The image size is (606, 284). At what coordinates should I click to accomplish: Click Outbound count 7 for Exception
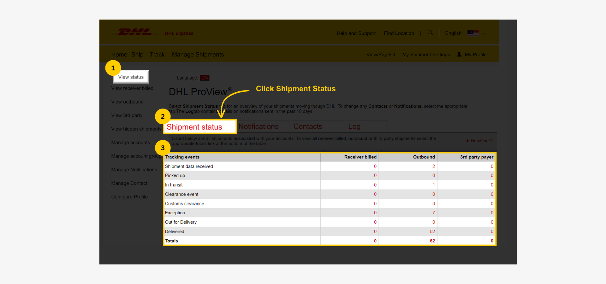[x=434, y=213]
